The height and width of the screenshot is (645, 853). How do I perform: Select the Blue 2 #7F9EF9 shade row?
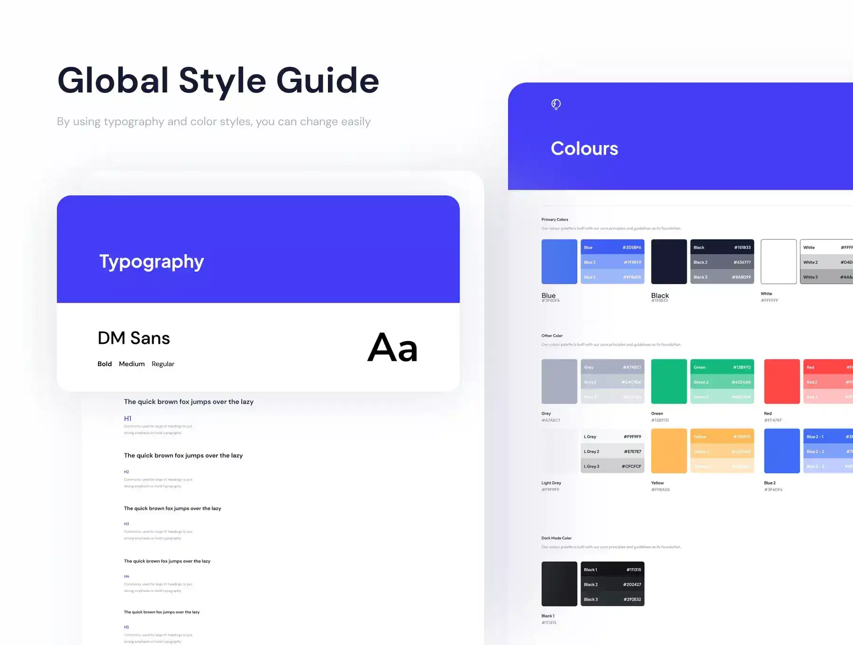tap(612, 262)
